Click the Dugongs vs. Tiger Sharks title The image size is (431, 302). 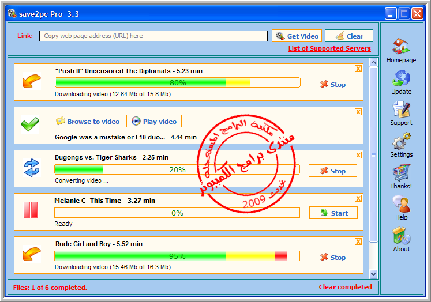111,157
